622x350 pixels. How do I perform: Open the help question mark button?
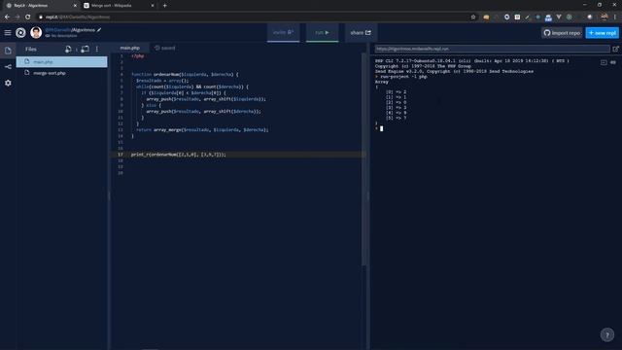click(606, 334)
